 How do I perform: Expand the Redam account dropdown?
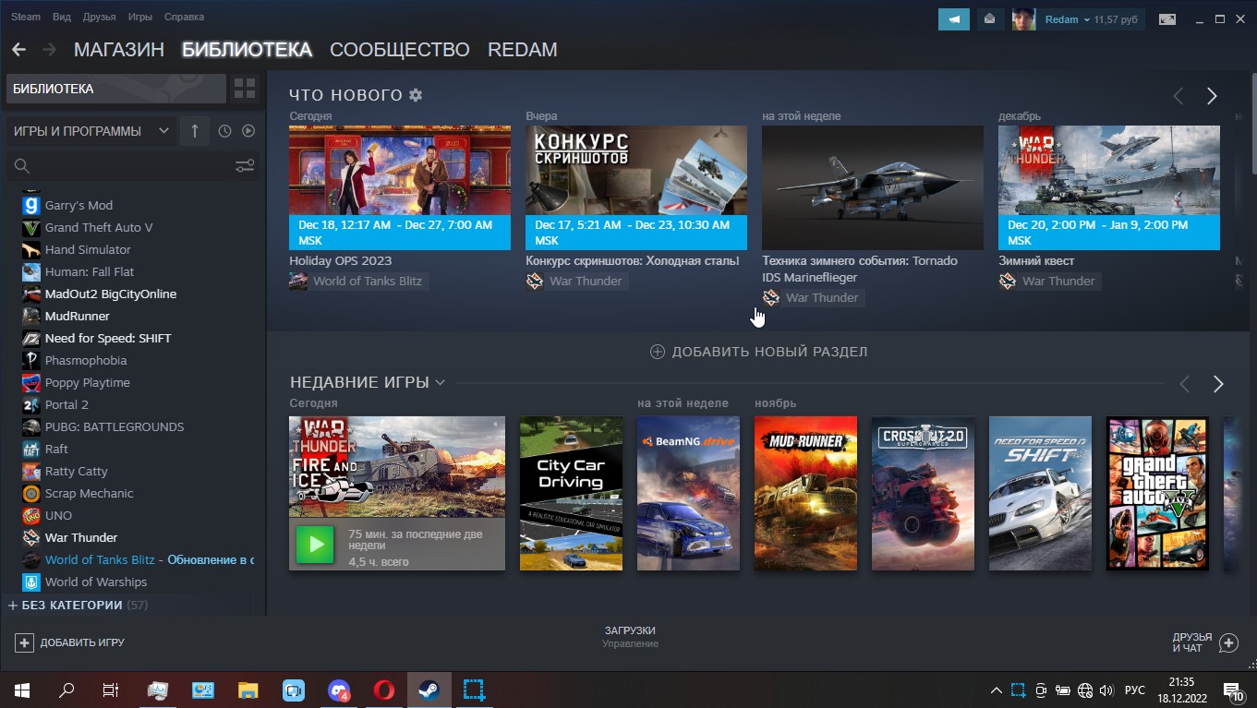(x=1093, y=19)
